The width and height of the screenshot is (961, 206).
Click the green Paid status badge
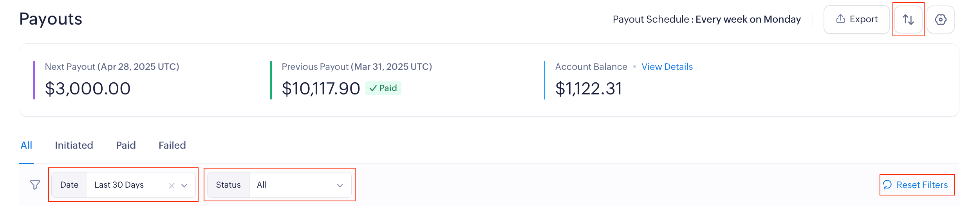coord(383,88)
